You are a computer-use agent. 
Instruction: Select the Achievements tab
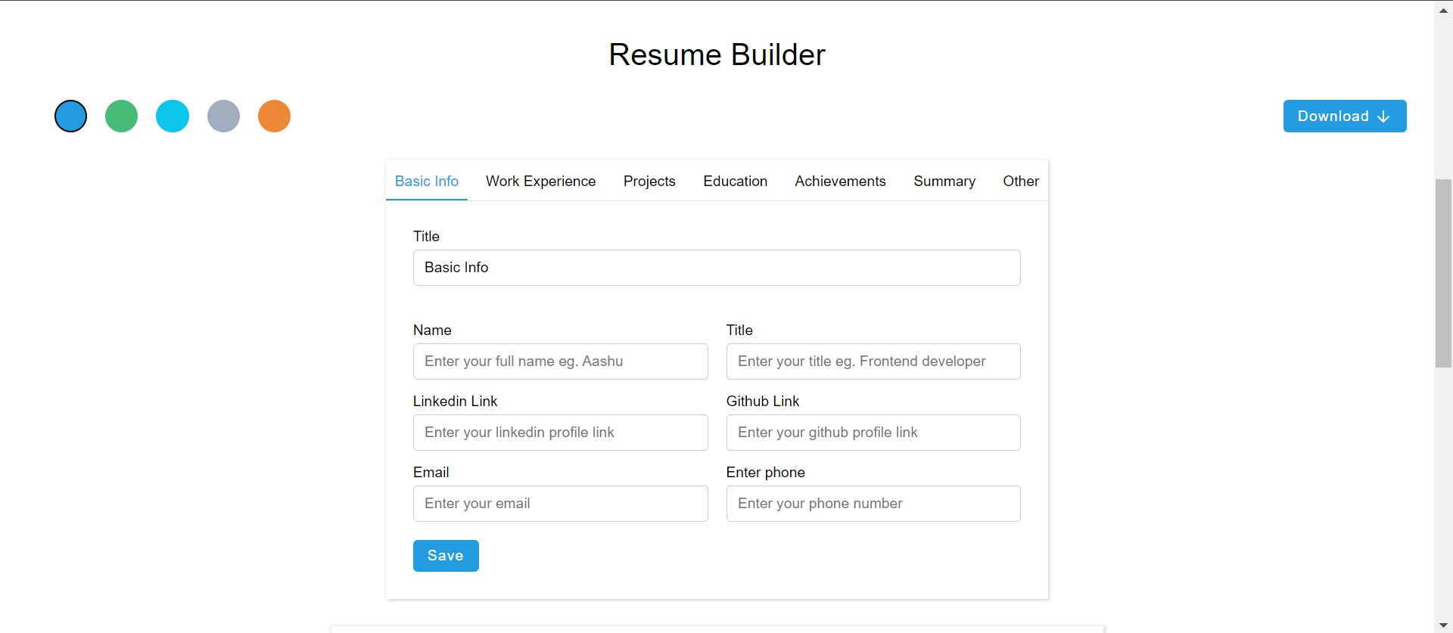pyautogui.click(x=840, y=182)
